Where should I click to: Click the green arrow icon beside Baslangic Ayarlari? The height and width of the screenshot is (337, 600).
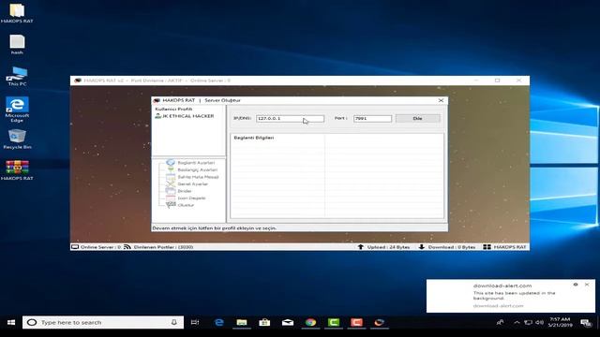pyautogui.click(x=171, y=169)
